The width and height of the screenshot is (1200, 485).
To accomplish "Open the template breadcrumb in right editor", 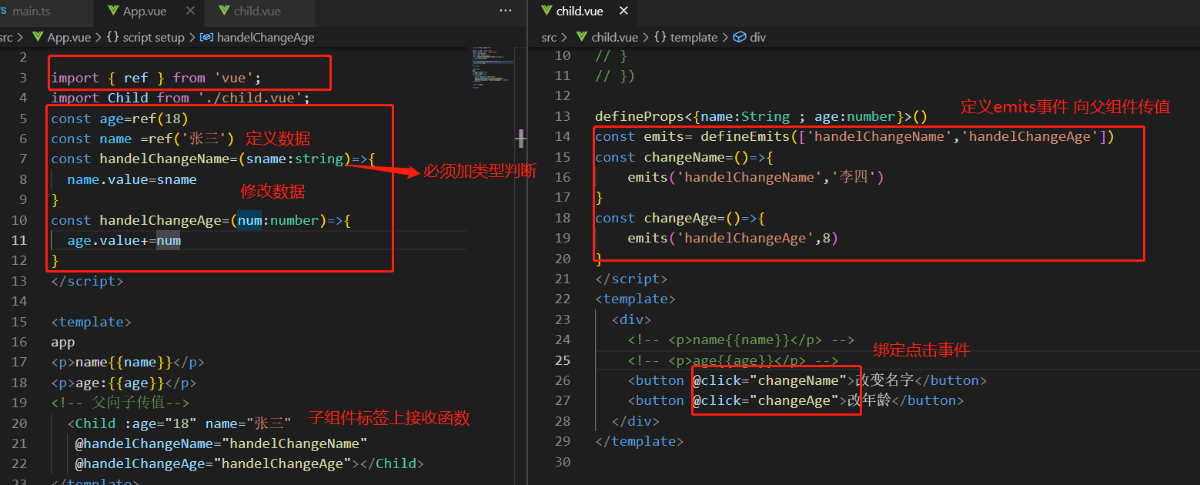I will (694, 37).
